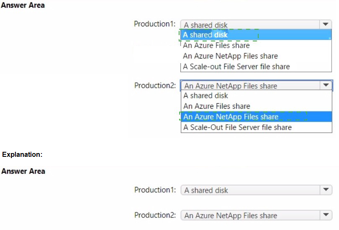Choose "A shared disk" in the Production2 list

click(x=206, y=96)
